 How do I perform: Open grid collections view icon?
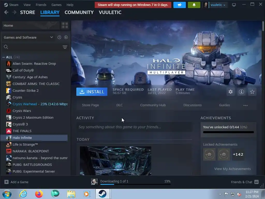point(64,25)
